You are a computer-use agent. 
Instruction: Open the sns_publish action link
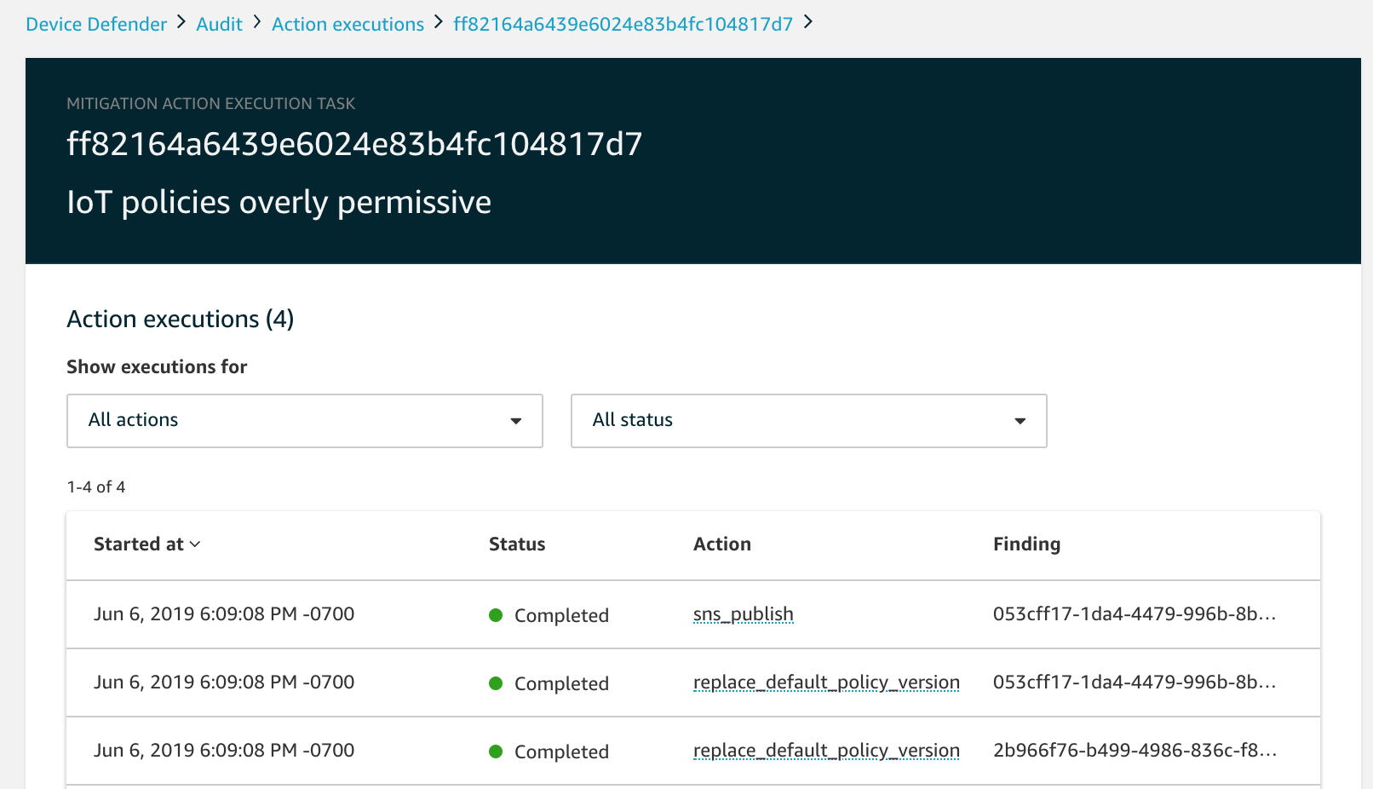[743, 614]
